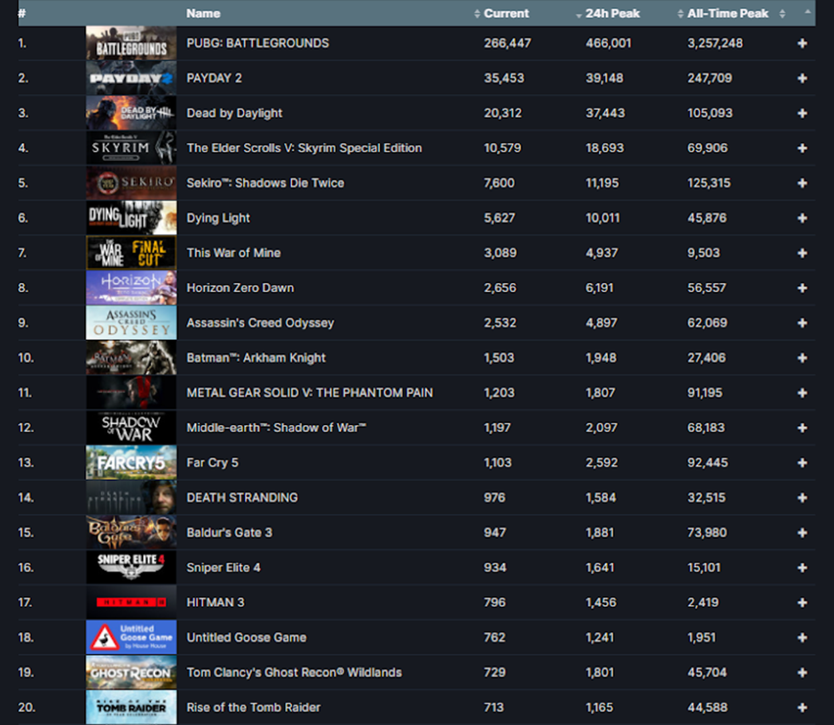Viewport: 834px width, 725px height.
Task: Open Dead by Daylight link
Action: 234,114
